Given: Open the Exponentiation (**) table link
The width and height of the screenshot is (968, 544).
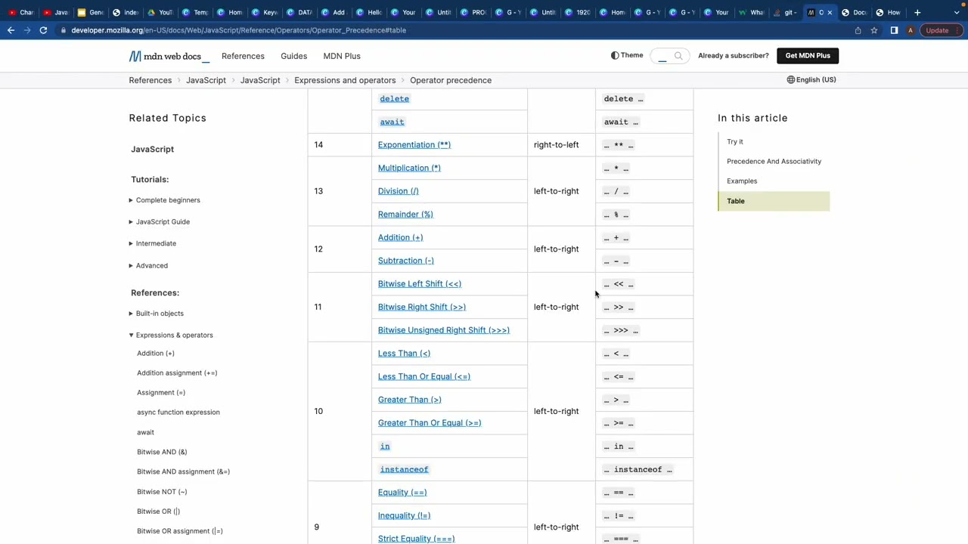Looking at the screenshot, I should (414, 144).
